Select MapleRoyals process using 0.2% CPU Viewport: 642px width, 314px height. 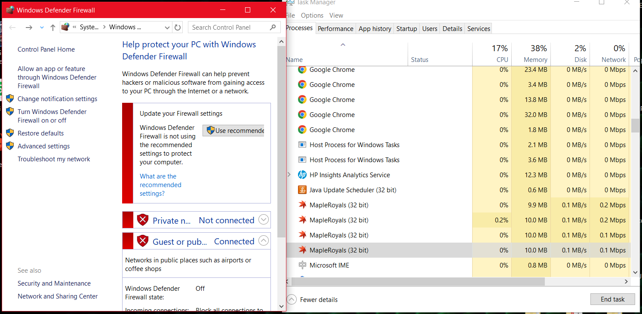coord(458,220)
